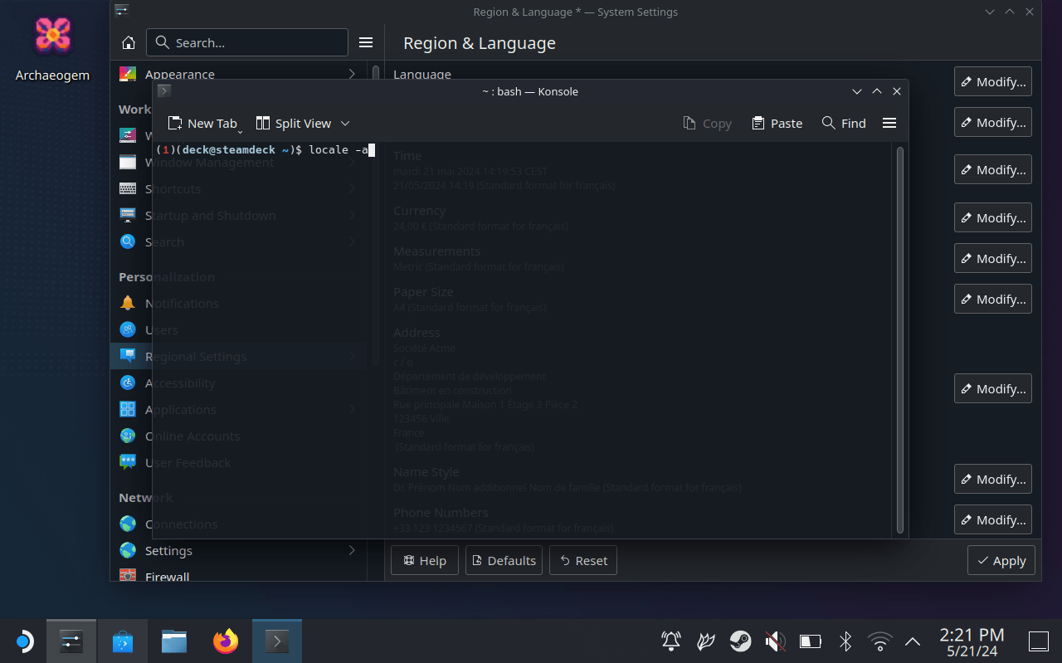Select the Users icon in sidebar
Viewport: 1062px width, 663px height.
(128, 329)
